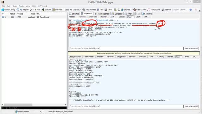Click the request Find text box
202x114 pixels.
[126, 48]
